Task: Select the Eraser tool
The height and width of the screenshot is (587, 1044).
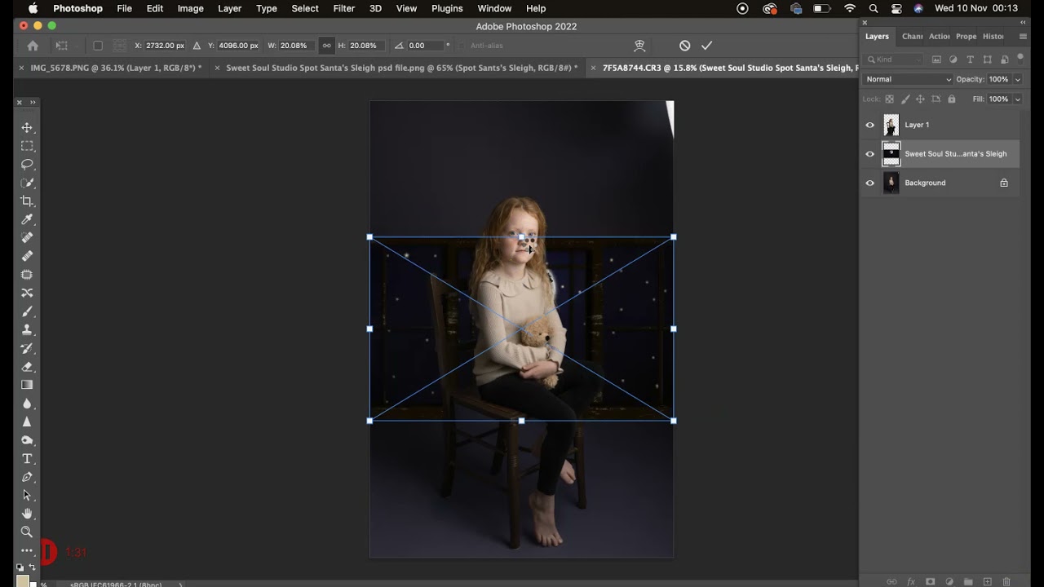Action: pyautogui.click(x=27, y=367)
